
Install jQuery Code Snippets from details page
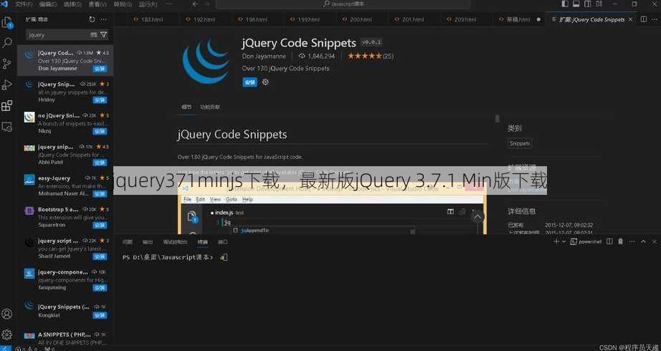coord(249,82)
